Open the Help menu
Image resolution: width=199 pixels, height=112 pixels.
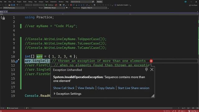pyautogui.click(x=67, y=2)
